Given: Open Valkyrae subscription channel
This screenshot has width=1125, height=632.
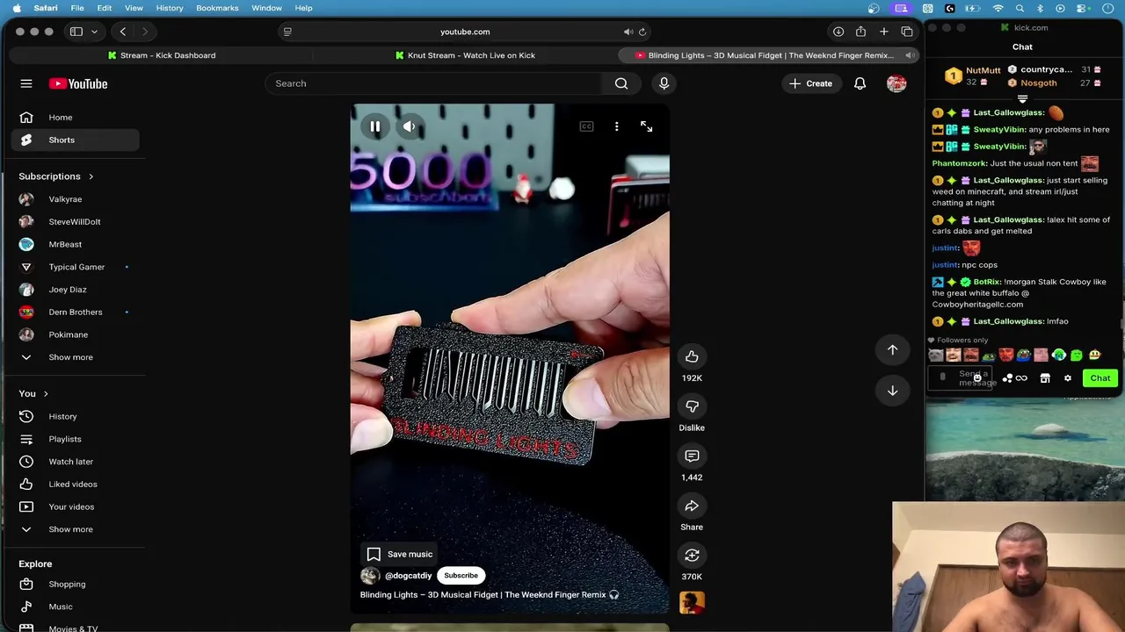Looking at the screenshot, I should pos(76,199).
